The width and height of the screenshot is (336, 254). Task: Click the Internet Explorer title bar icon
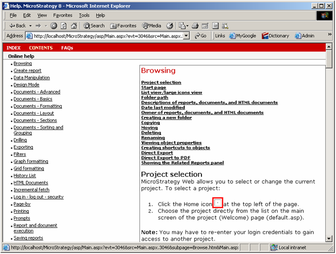coord(6,6)
